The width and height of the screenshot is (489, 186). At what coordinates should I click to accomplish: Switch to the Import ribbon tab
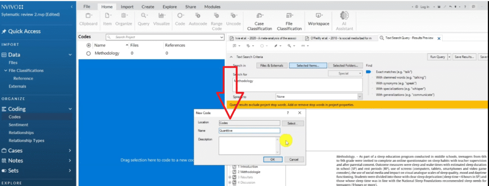(x=127, y=7)
